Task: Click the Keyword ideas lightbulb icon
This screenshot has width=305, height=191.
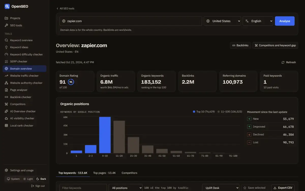Action: pyautogui.click(x=6, y=47)
